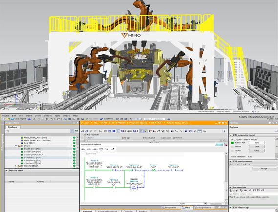Click the undo icon in main toolbar
Image resolution: width=278 pixels, height=212 pixels.
[52, 119]
